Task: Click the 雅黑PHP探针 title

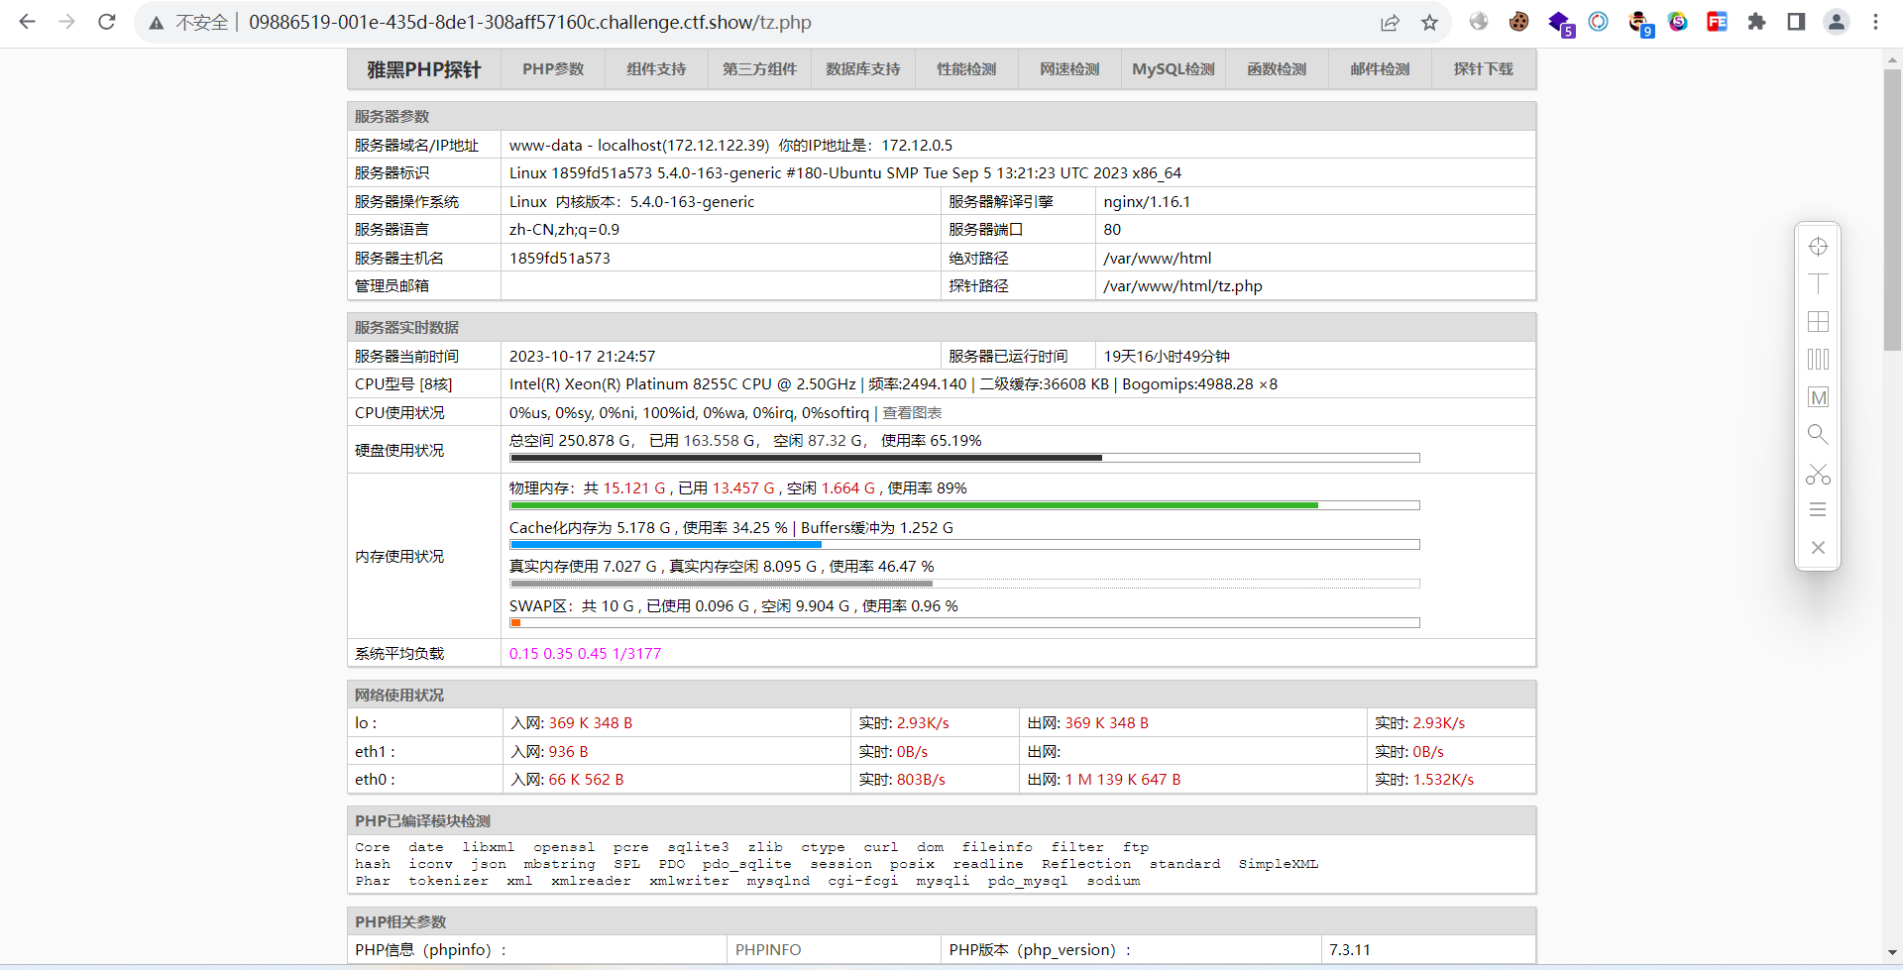Action: [424, 69]
